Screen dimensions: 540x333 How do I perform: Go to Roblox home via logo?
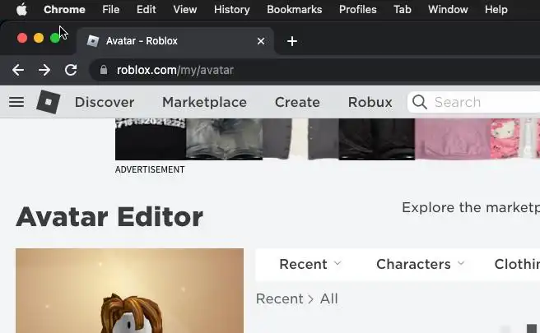tap(49, 102)
